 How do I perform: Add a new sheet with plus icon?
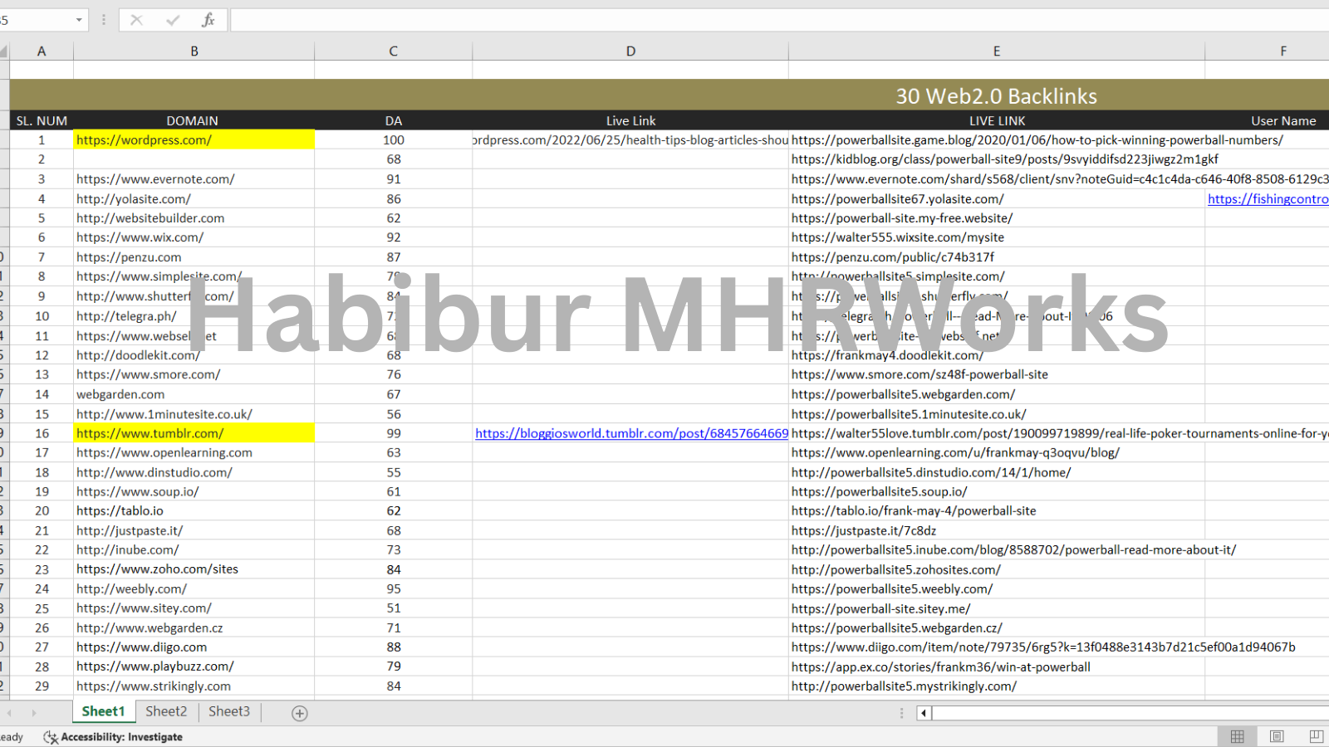pos(300,713)
